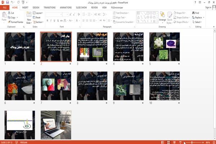Toggle Bold formatting
This screenshot has width=216, height=144.
pos(48,21)
